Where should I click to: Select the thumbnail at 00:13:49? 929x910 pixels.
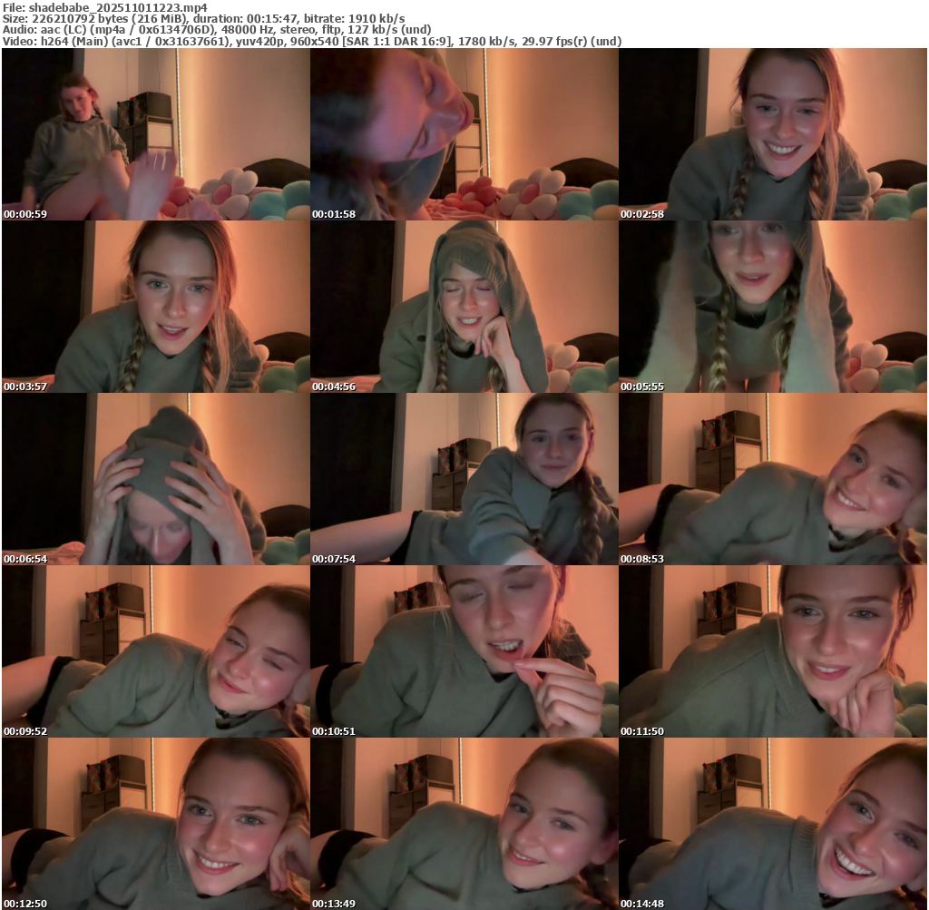coord(464,824)
